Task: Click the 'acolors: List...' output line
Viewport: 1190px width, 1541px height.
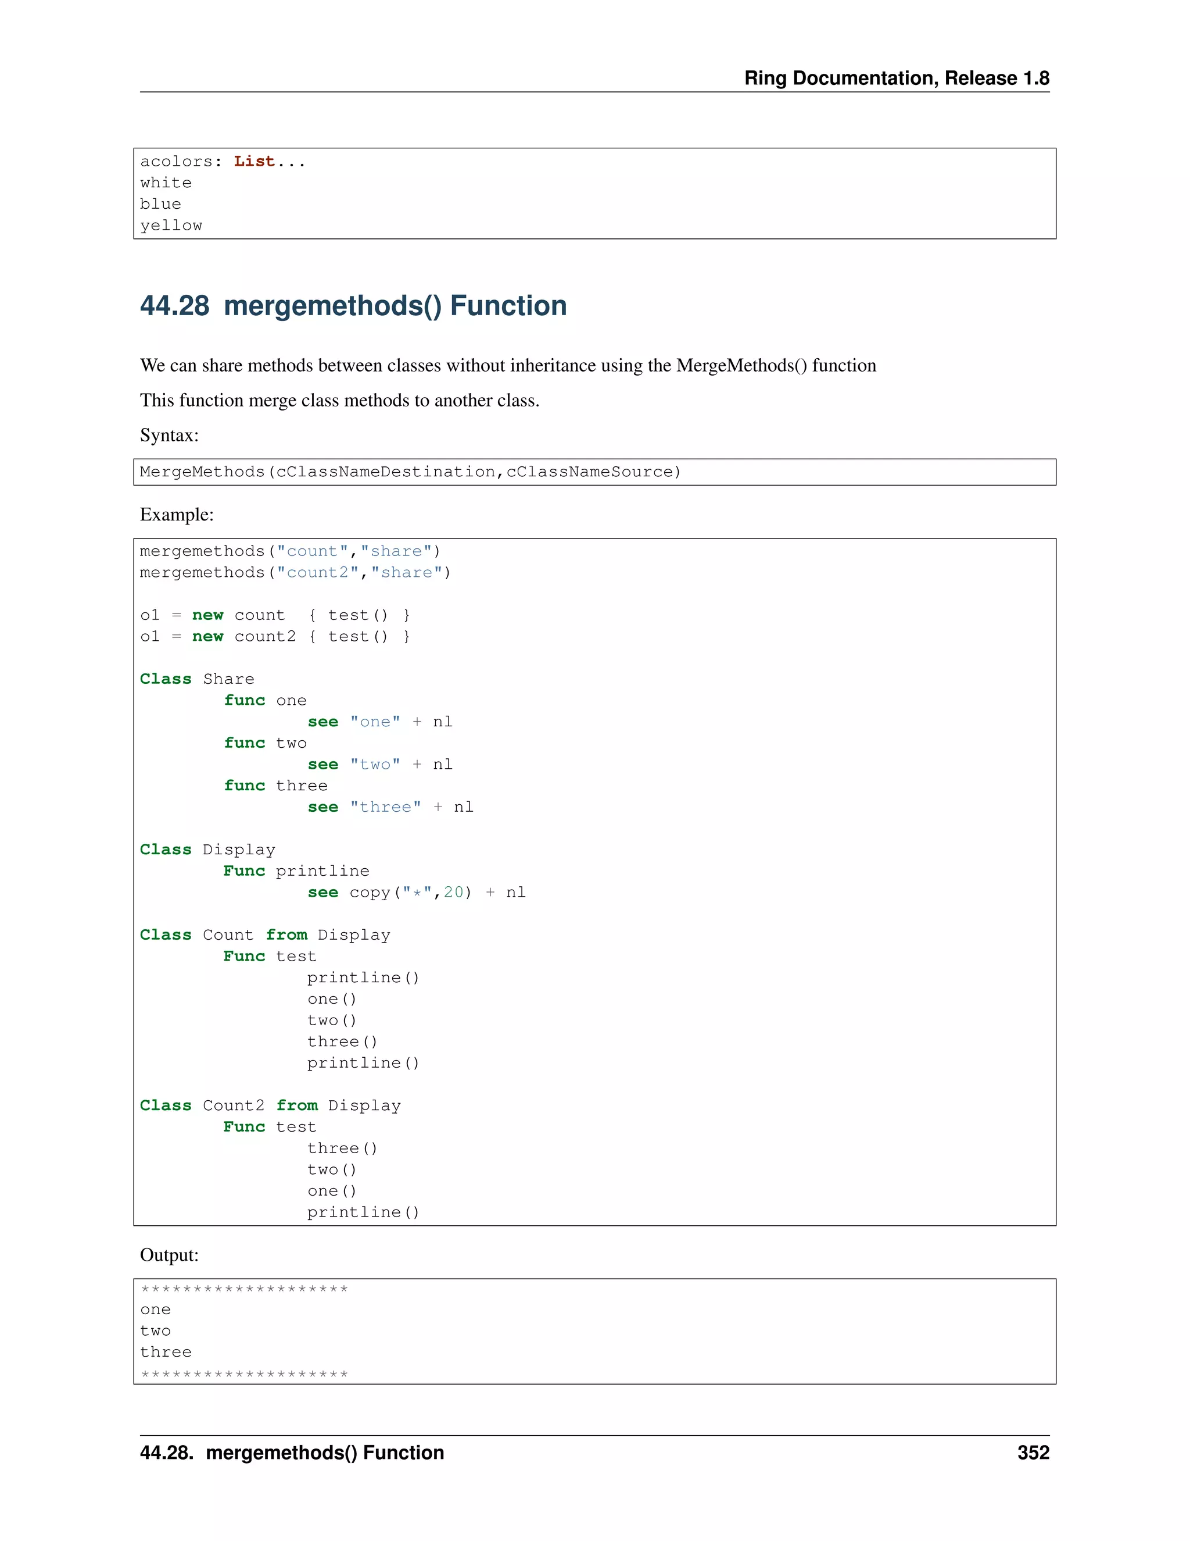Action: (223, 162)
